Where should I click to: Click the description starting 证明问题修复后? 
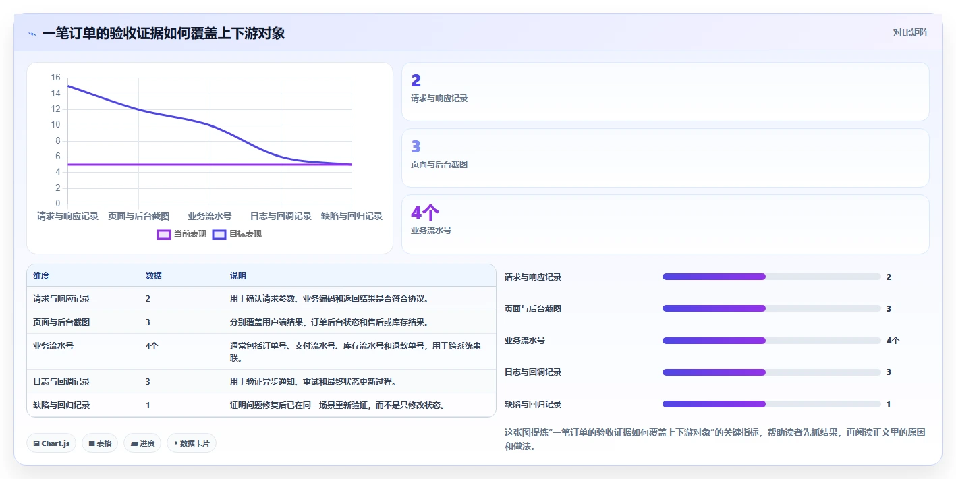tap(337, 405)
